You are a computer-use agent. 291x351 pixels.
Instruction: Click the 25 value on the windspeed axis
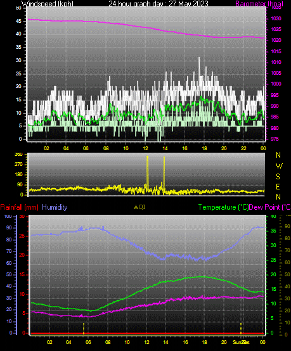pos(18,73)
